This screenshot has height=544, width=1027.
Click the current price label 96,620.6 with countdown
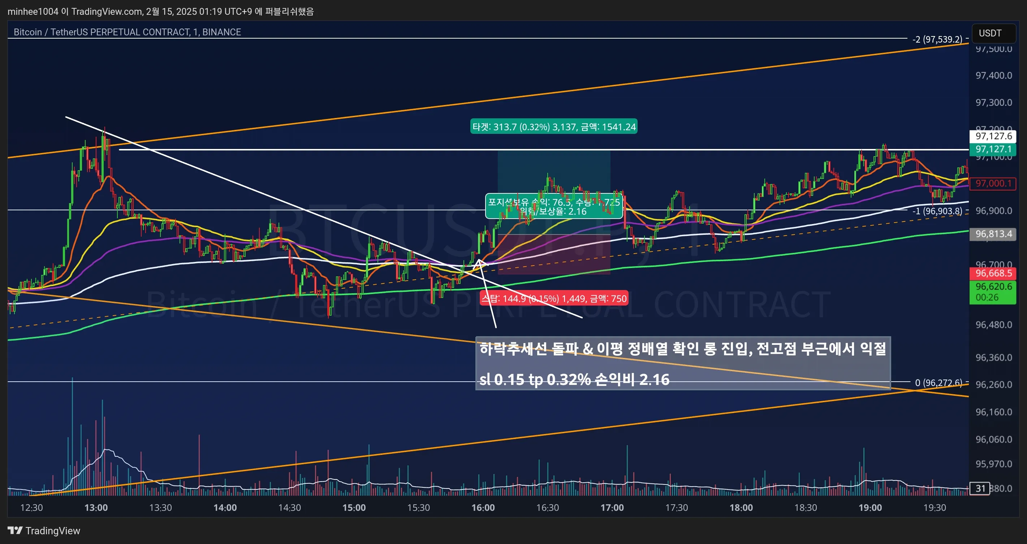tap(993, 292)
